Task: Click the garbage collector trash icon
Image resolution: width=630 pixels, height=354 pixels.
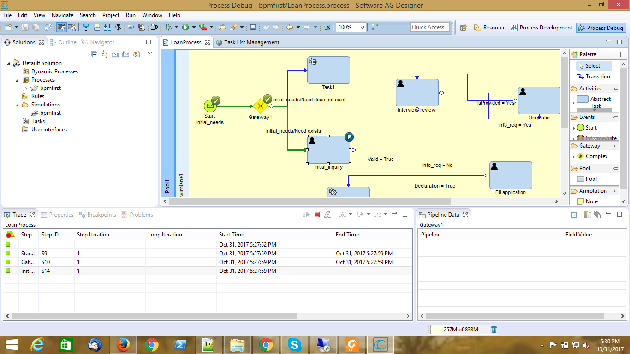Action: click(x=494, y=330)
